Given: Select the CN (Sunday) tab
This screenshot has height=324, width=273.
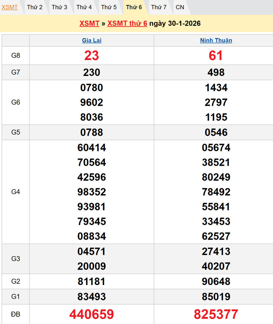Looking at the screenshot, I should click(180, 7).
